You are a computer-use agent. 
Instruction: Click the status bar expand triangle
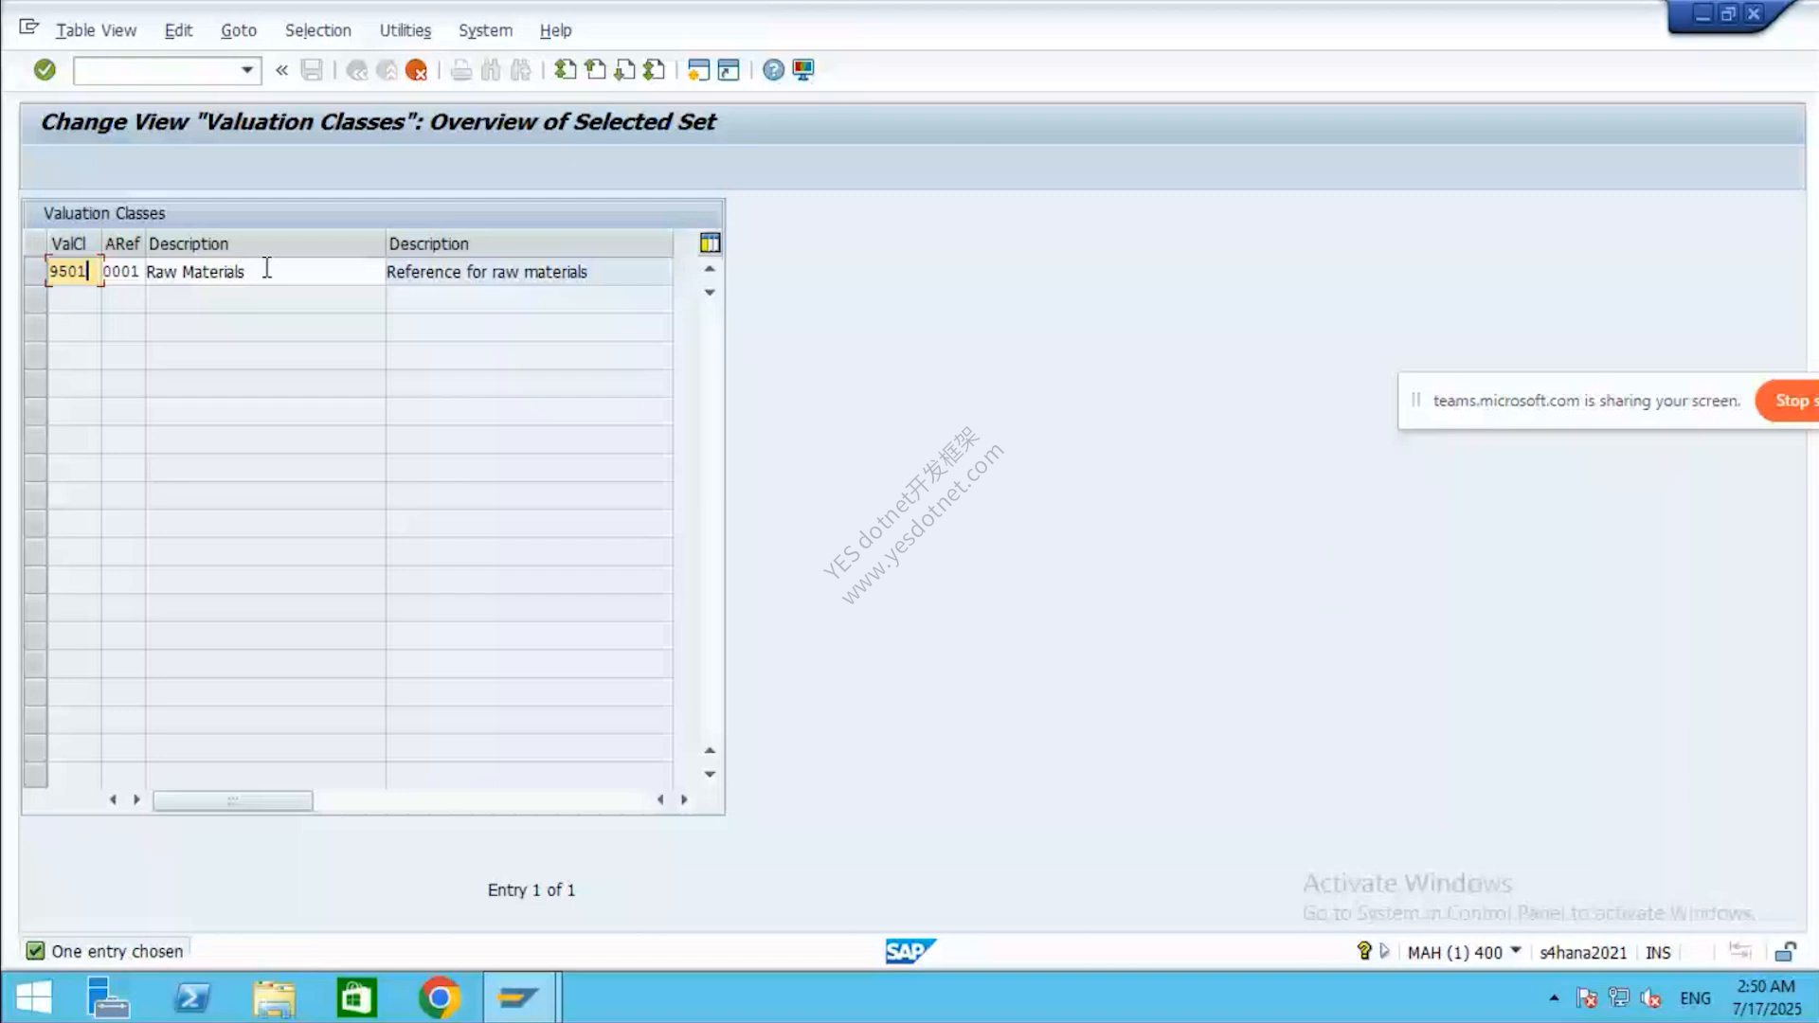tap(1385, 951)
